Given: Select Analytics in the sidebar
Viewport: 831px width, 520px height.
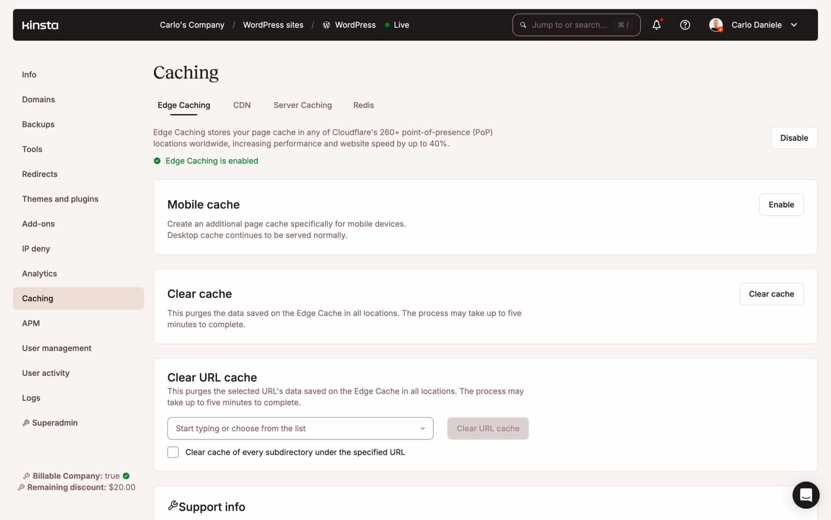Looking at the screenshot, I should (39, 273).
